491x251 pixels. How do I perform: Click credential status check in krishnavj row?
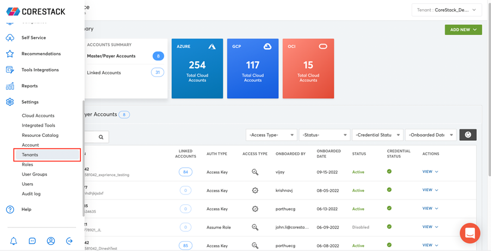pos(389,190)
